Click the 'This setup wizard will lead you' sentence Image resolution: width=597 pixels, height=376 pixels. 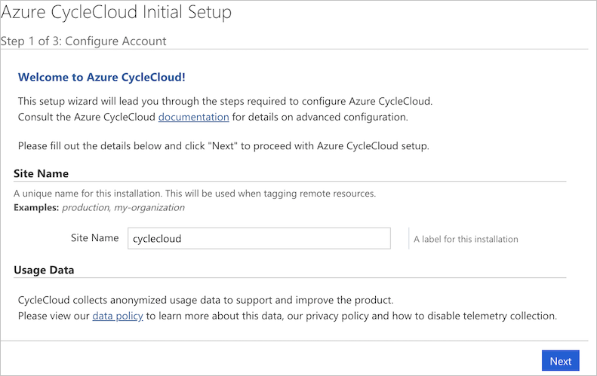point(225,102)
